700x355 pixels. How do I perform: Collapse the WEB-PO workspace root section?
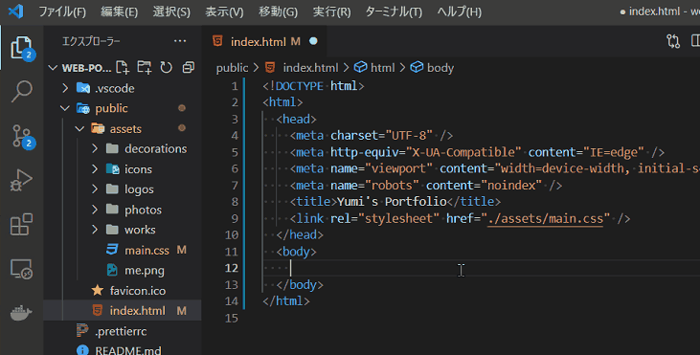(x=53, y=68)
